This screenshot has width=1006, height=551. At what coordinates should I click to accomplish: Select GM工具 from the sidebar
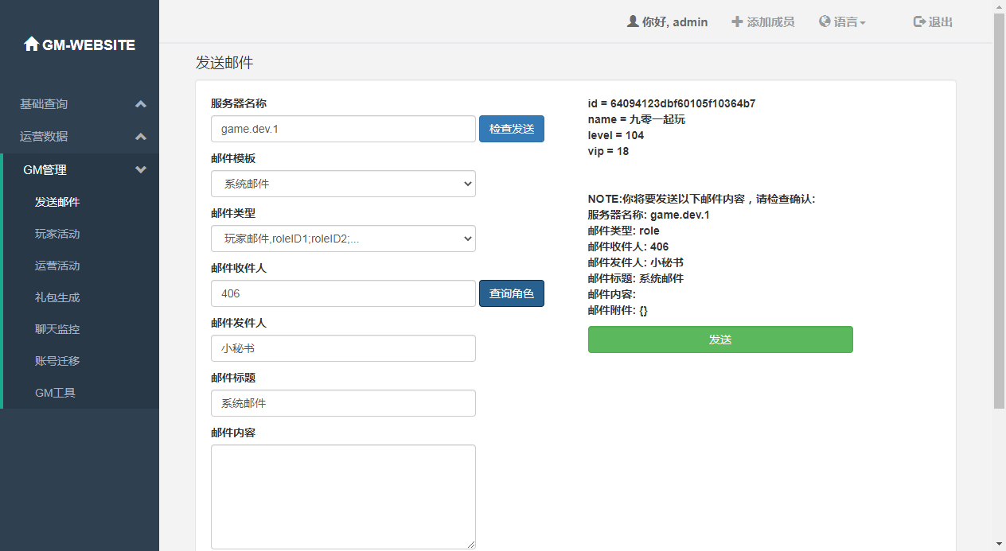pos(56,393)
